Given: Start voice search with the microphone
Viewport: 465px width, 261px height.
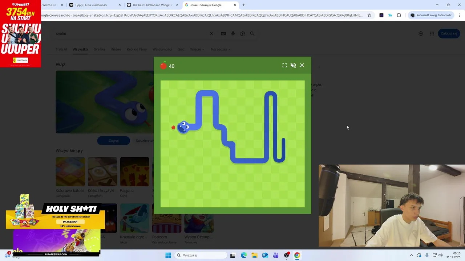Looking at the screenshot, I should tap(233, 33).
